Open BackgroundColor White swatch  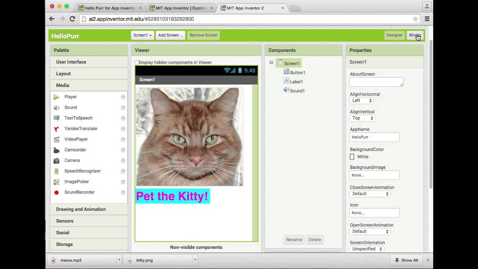tap(352, 157)
